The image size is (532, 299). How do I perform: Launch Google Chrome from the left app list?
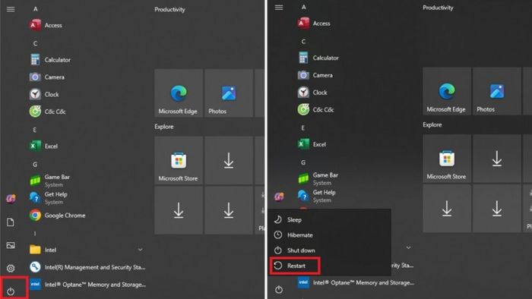pos(57,216)
